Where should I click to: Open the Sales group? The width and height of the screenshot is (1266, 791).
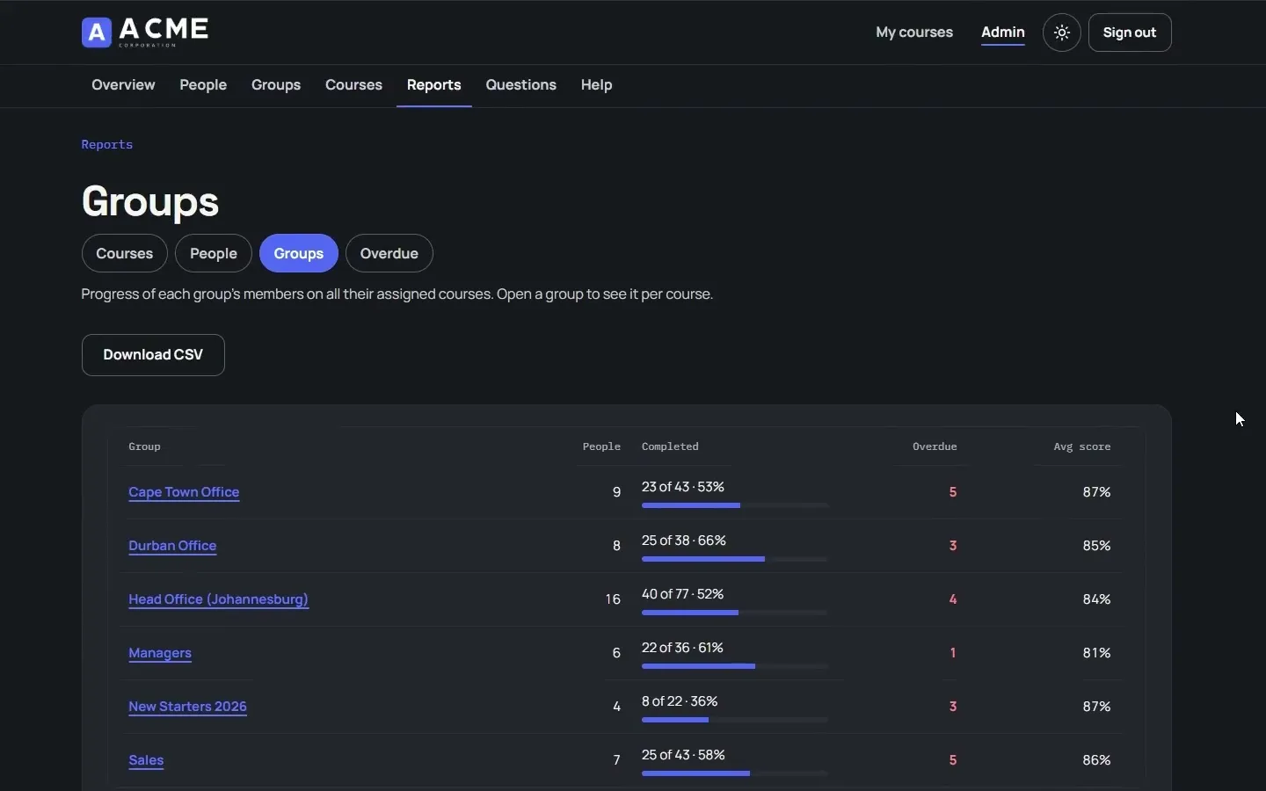click(147, 761)
